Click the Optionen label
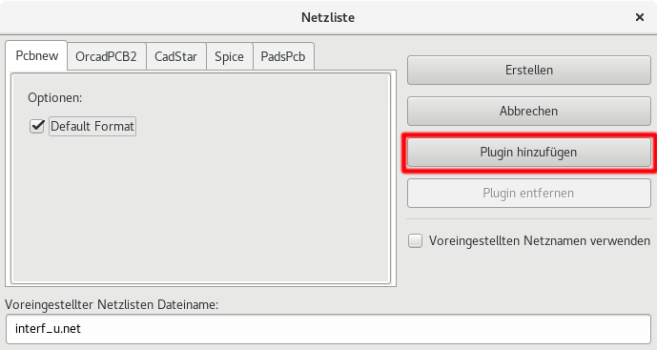This screenshot has height=350, width=657. click(55, 97)
